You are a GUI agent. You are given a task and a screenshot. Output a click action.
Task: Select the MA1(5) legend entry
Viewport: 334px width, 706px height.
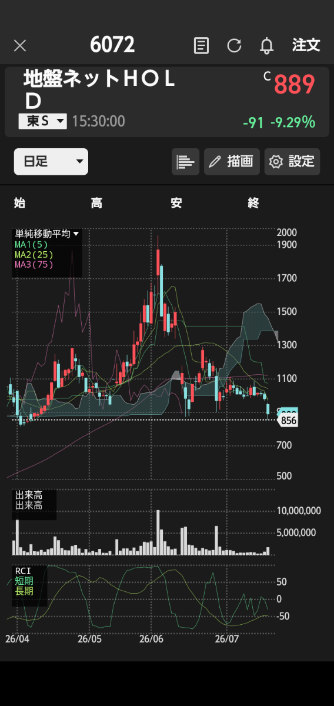click(32, 244)
